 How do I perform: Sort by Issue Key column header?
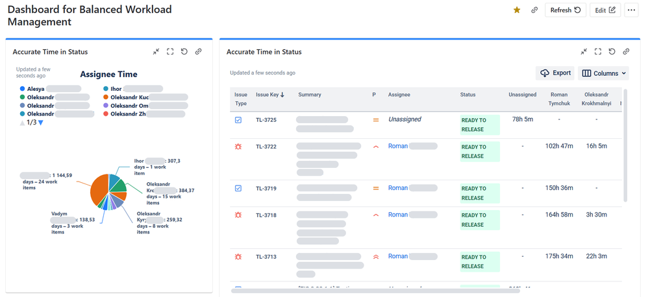click(269, 95)
